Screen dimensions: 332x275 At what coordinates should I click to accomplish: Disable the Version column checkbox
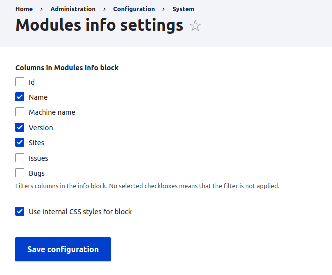pyautogui.click(x=20, y=127)
